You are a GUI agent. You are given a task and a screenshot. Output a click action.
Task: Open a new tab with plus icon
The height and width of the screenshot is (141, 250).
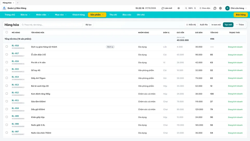click(18, 3)
